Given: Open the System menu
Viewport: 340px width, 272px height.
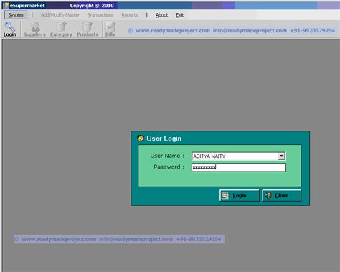Looking at the screenshot, I should tap(16, 15).
